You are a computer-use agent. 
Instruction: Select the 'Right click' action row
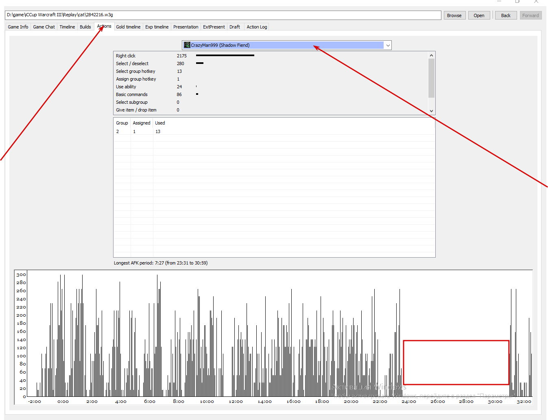tap(271, 56)
